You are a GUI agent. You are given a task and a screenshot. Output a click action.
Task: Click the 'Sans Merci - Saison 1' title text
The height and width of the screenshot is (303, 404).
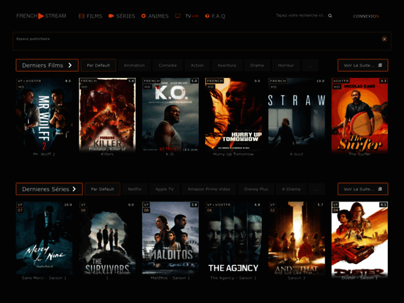pyautogui.click(x=44, y=278)
